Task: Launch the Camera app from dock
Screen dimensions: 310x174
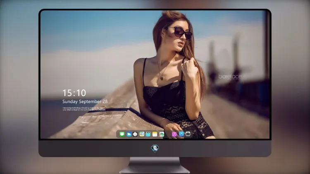Action: pos(188,134)
